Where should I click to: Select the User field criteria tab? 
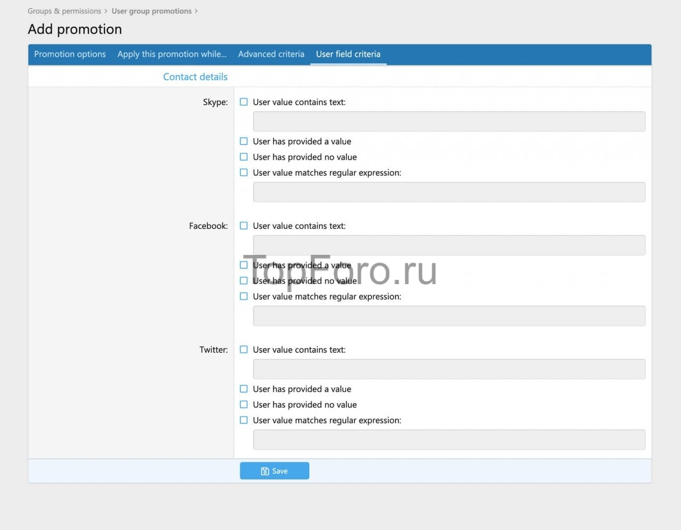click(x=348, y=54)
